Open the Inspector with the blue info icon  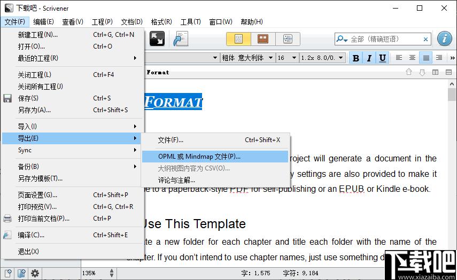(x=445, y=39)
